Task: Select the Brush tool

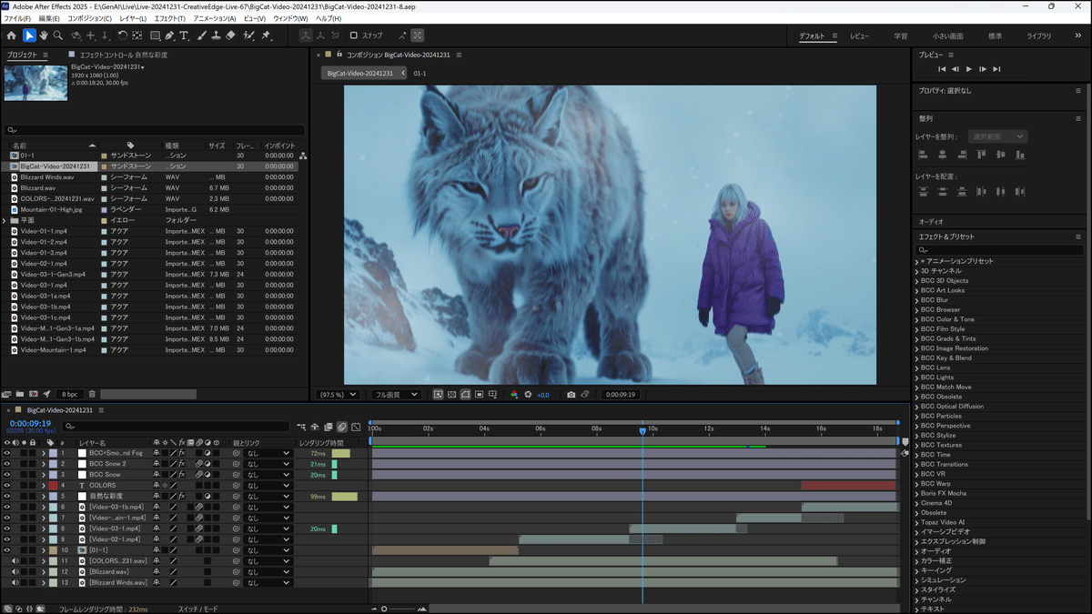Action: (x=201, y=35)
